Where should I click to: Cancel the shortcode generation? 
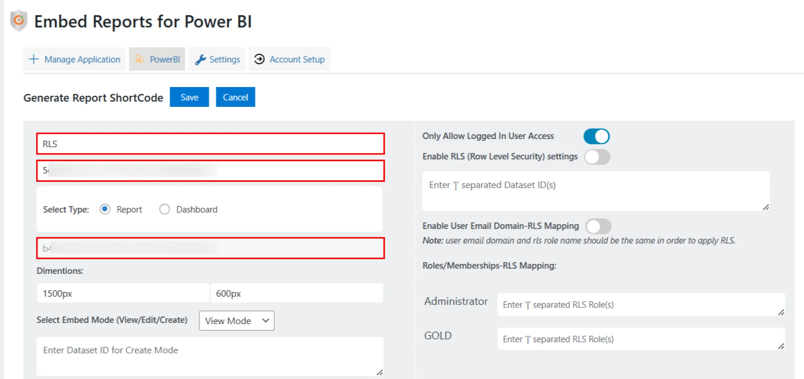236,97
